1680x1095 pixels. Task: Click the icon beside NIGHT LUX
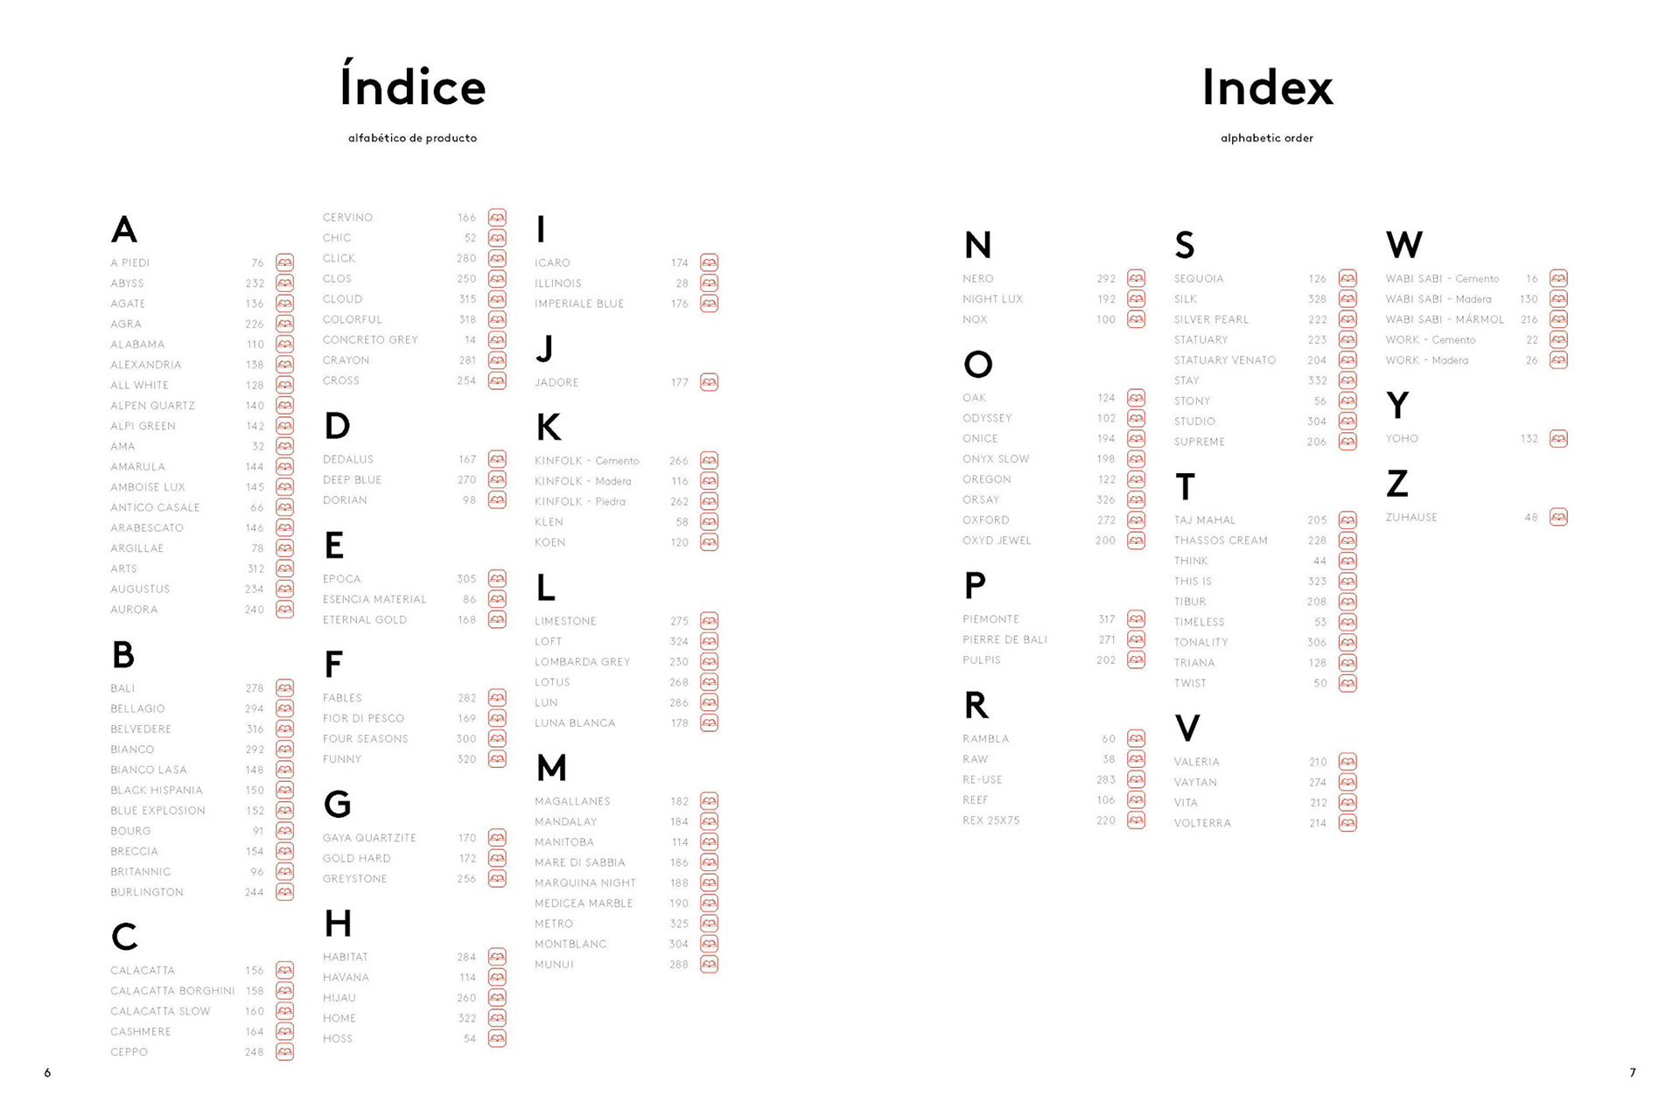point(1136,299)
